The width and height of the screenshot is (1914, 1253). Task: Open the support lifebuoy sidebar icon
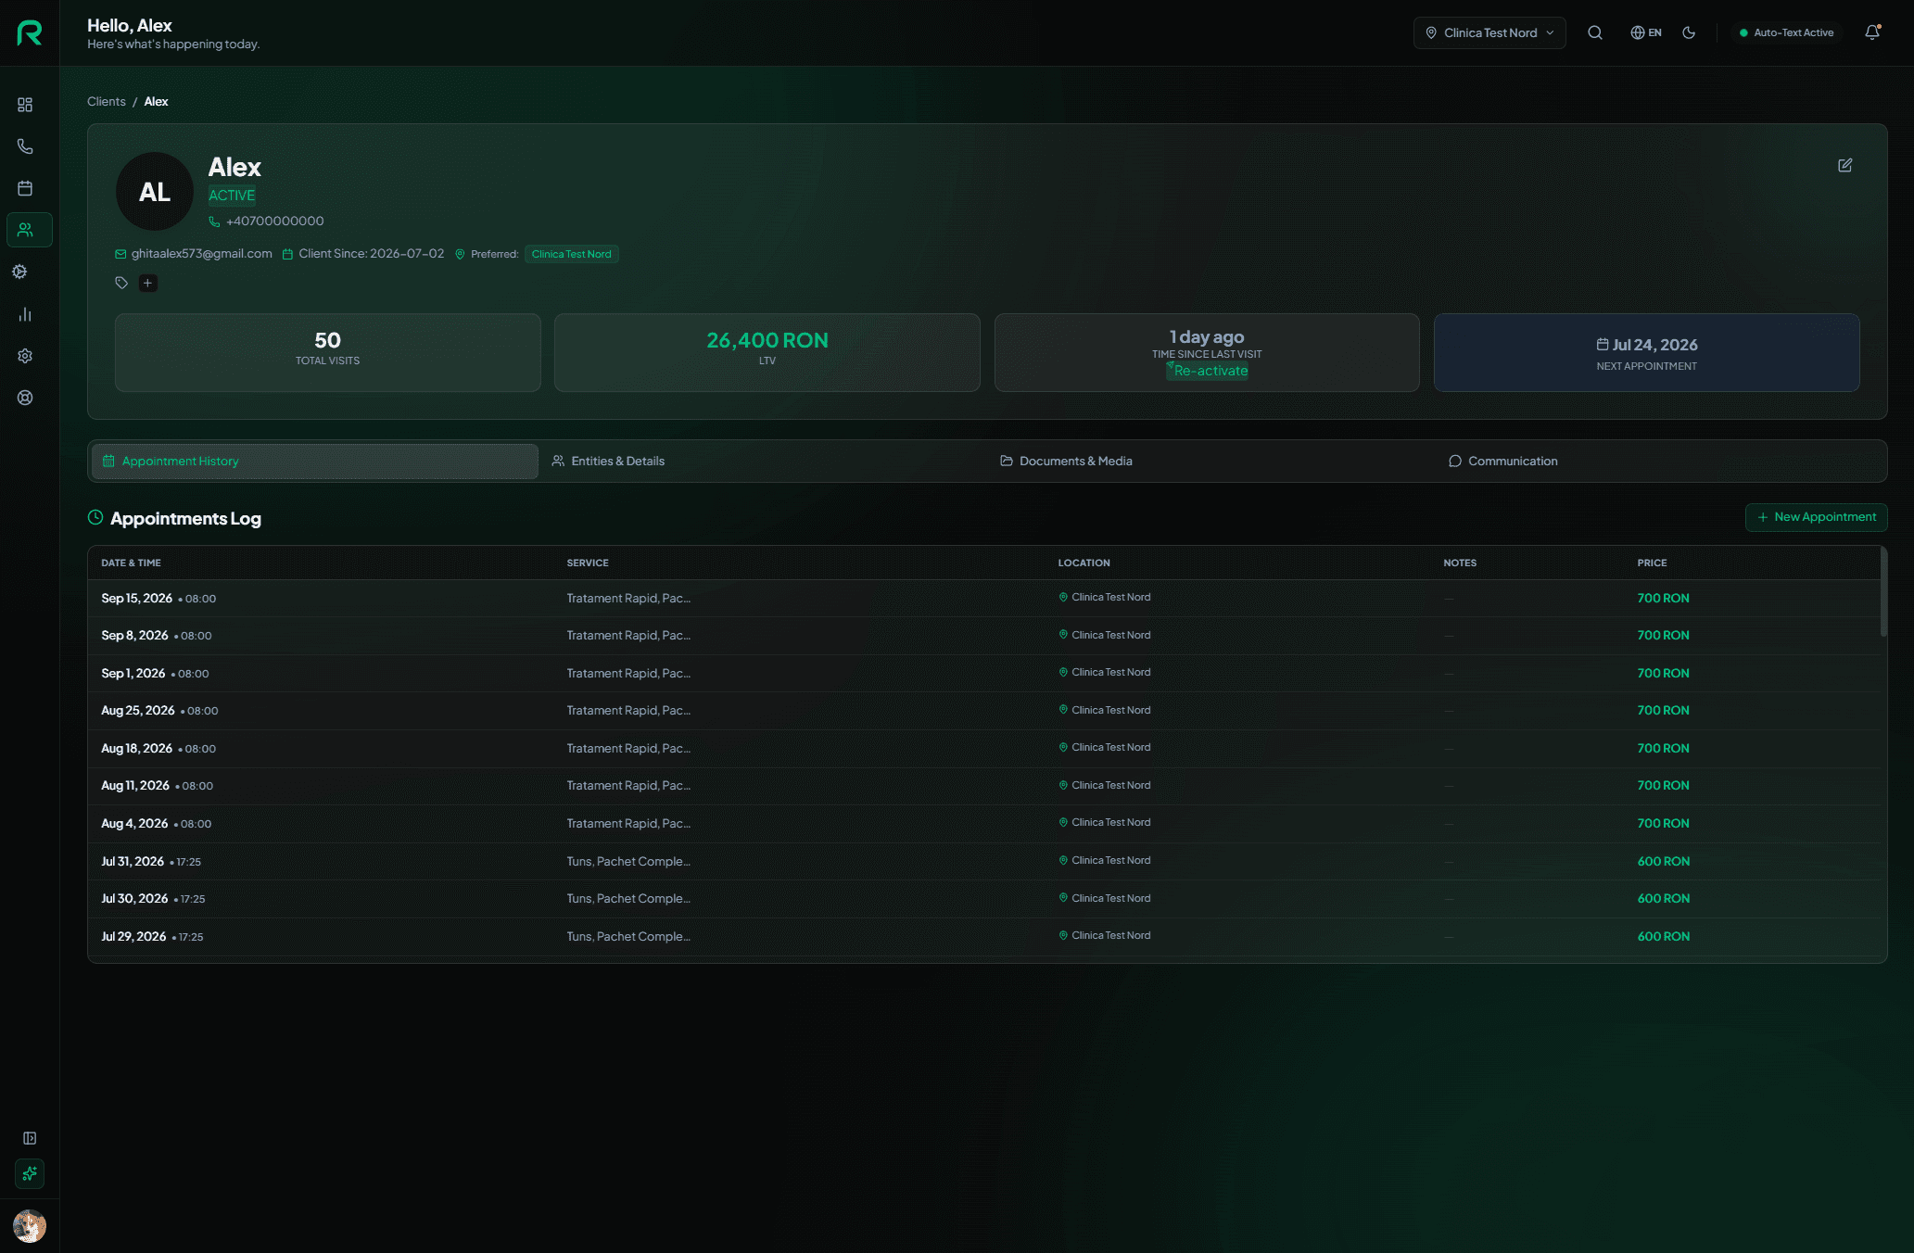(x=25, y=398)
